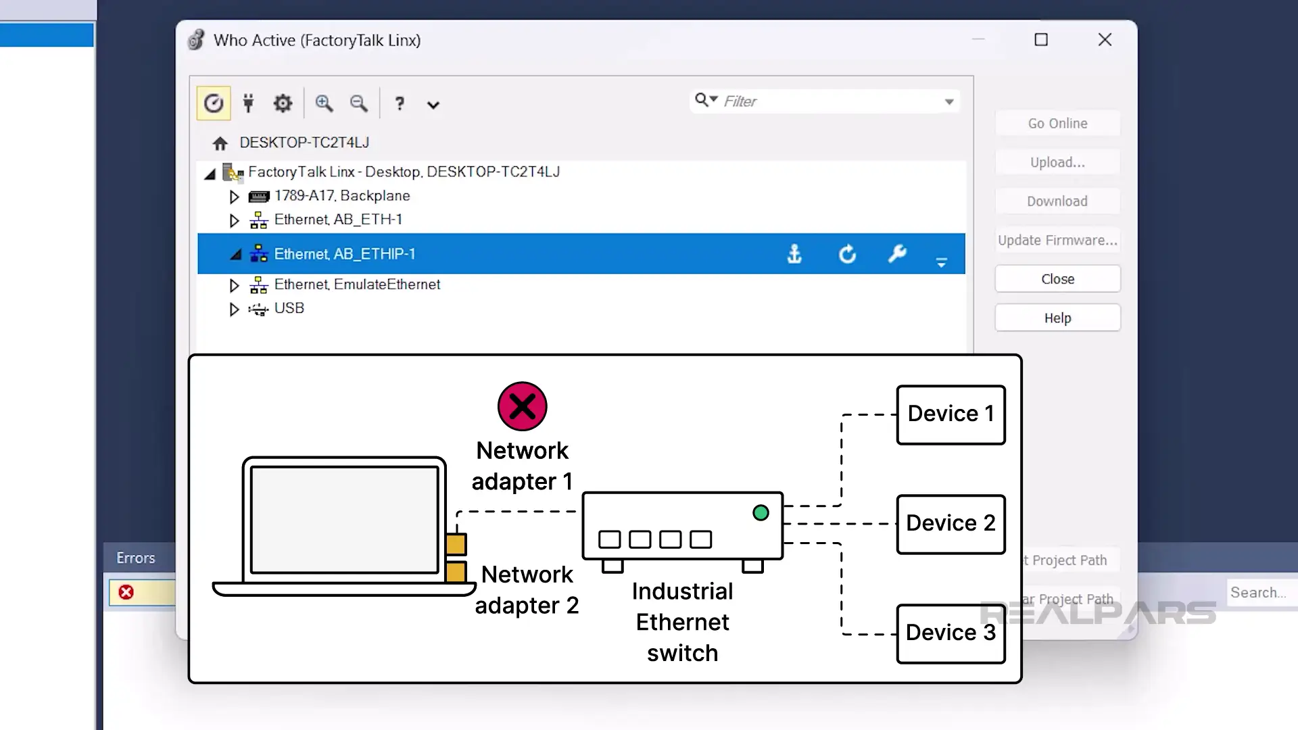The width and height of the screenshot is (1298, 730).
Task: Open the more-options arrow on AB_ETHIP-1 row
Action: [941, 262]
